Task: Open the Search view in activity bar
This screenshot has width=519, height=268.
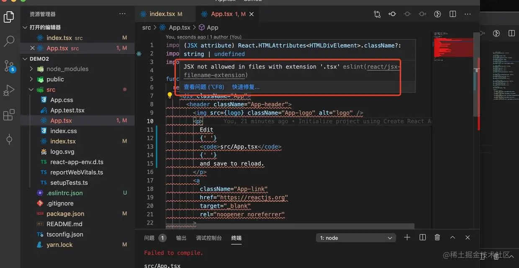Action: coord(9,41)
